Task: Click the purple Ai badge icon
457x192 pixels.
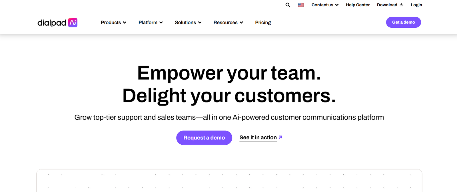Action: coord(73,23)
